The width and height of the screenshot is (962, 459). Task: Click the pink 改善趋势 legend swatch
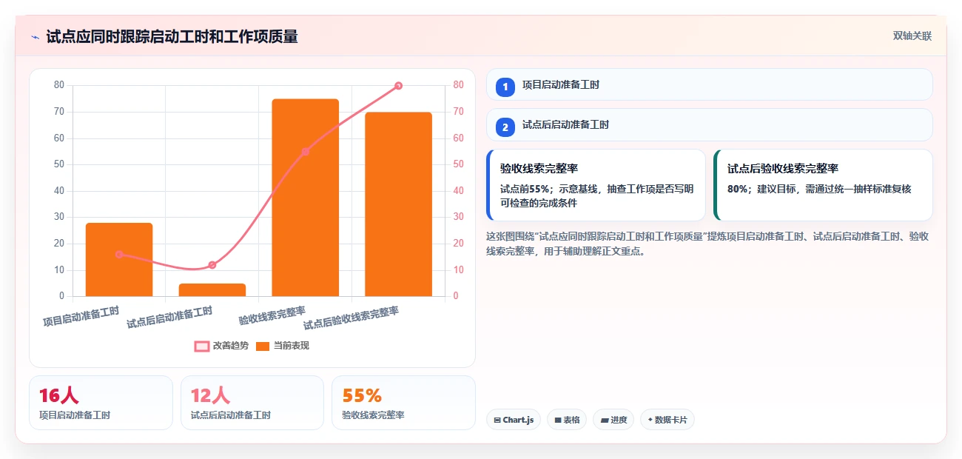pos(201,346)
